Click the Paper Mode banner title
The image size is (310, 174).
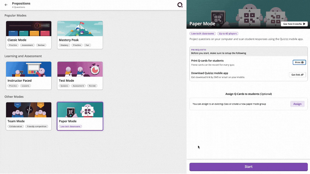(202, 24)
